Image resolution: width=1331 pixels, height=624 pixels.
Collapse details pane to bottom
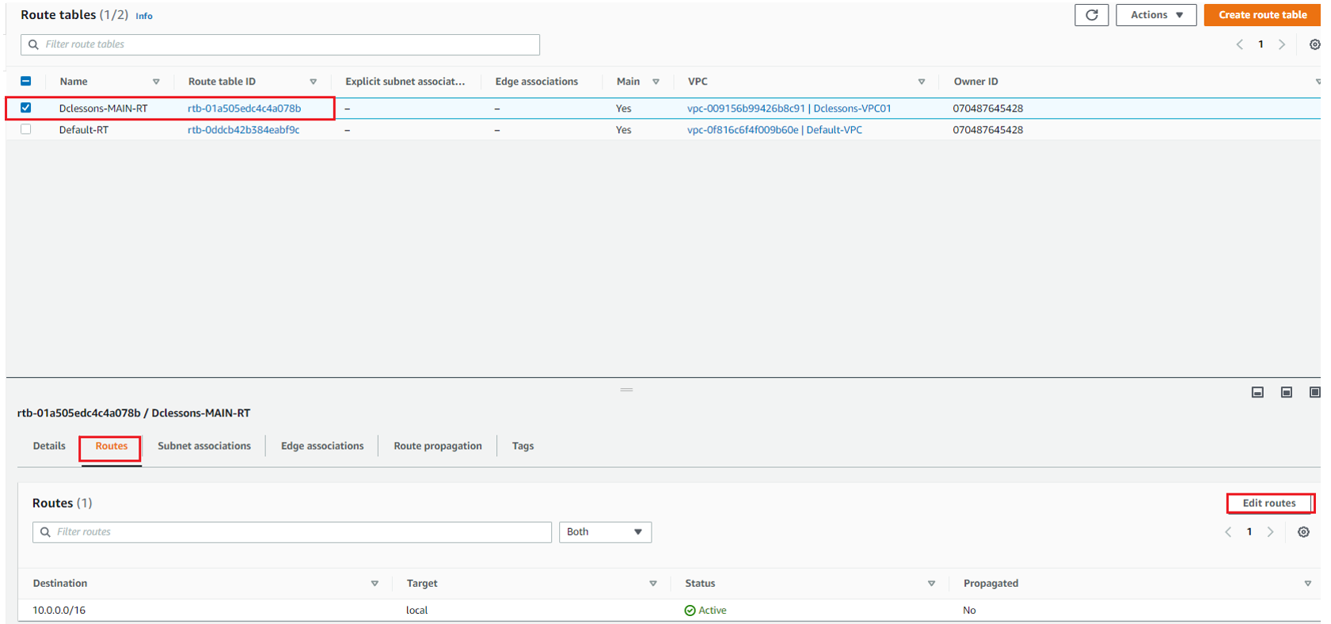(1257, 392)
